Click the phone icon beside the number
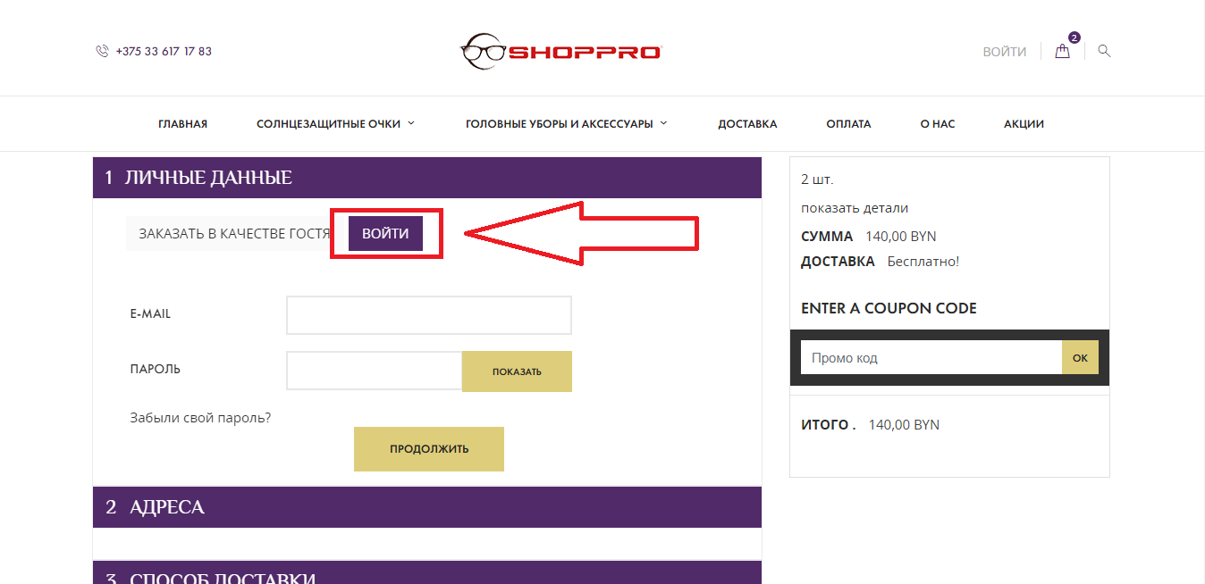 [x=102, y=52]
